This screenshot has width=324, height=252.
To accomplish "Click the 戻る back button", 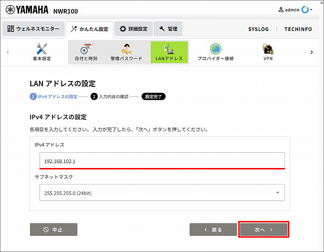I will (x=213, y=230).
